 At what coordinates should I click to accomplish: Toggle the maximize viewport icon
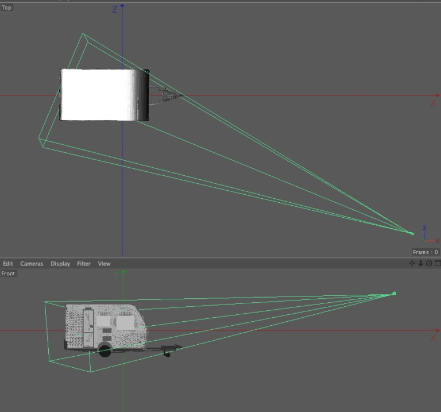coord(437,263)
